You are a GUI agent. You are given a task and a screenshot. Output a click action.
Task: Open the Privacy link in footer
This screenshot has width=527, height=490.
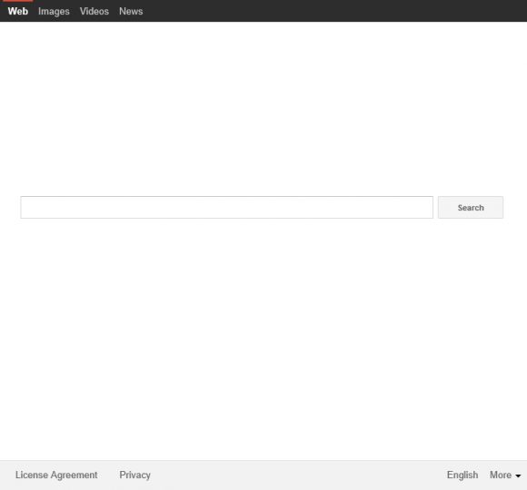click(134, 475)
